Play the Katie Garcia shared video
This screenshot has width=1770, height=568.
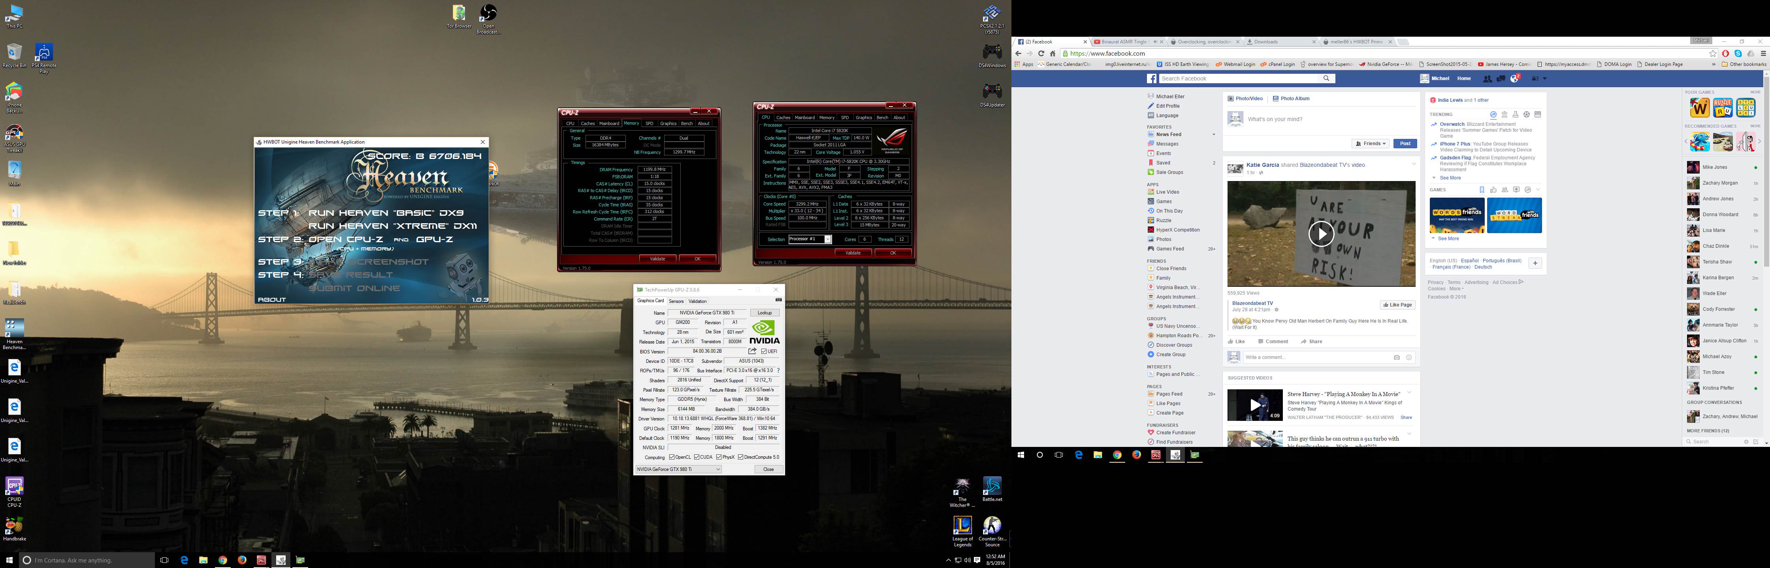[x=1321, y=234]
